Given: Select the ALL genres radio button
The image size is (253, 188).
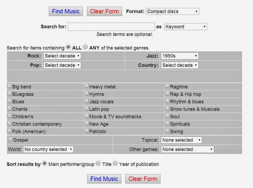Looking at the screenshot, I should pyautogui.click(x=68, y=47).
